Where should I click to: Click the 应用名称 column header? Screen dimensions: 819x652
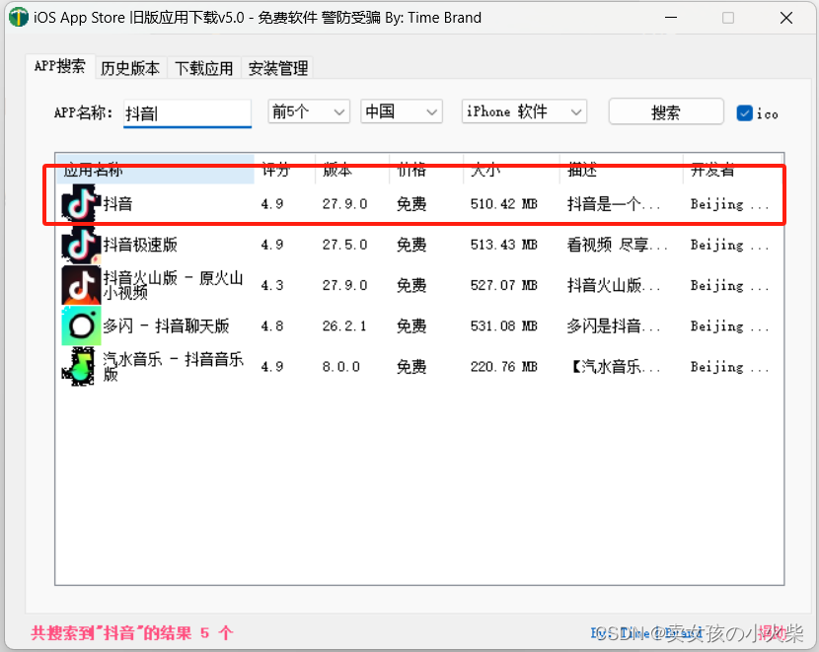click(x=155, y=169)
